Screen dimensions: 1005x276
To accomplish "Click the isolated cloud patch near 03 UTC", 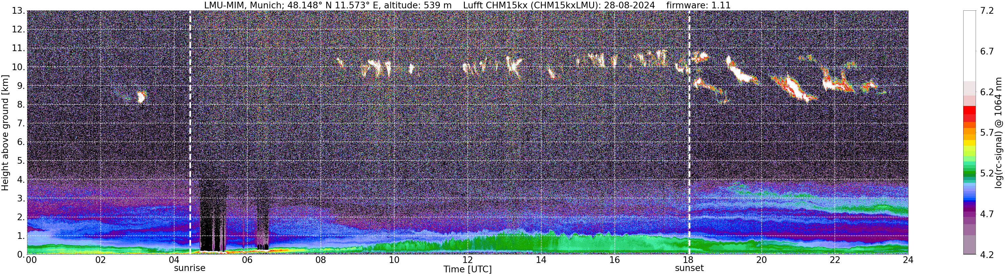I will point(141,97).
